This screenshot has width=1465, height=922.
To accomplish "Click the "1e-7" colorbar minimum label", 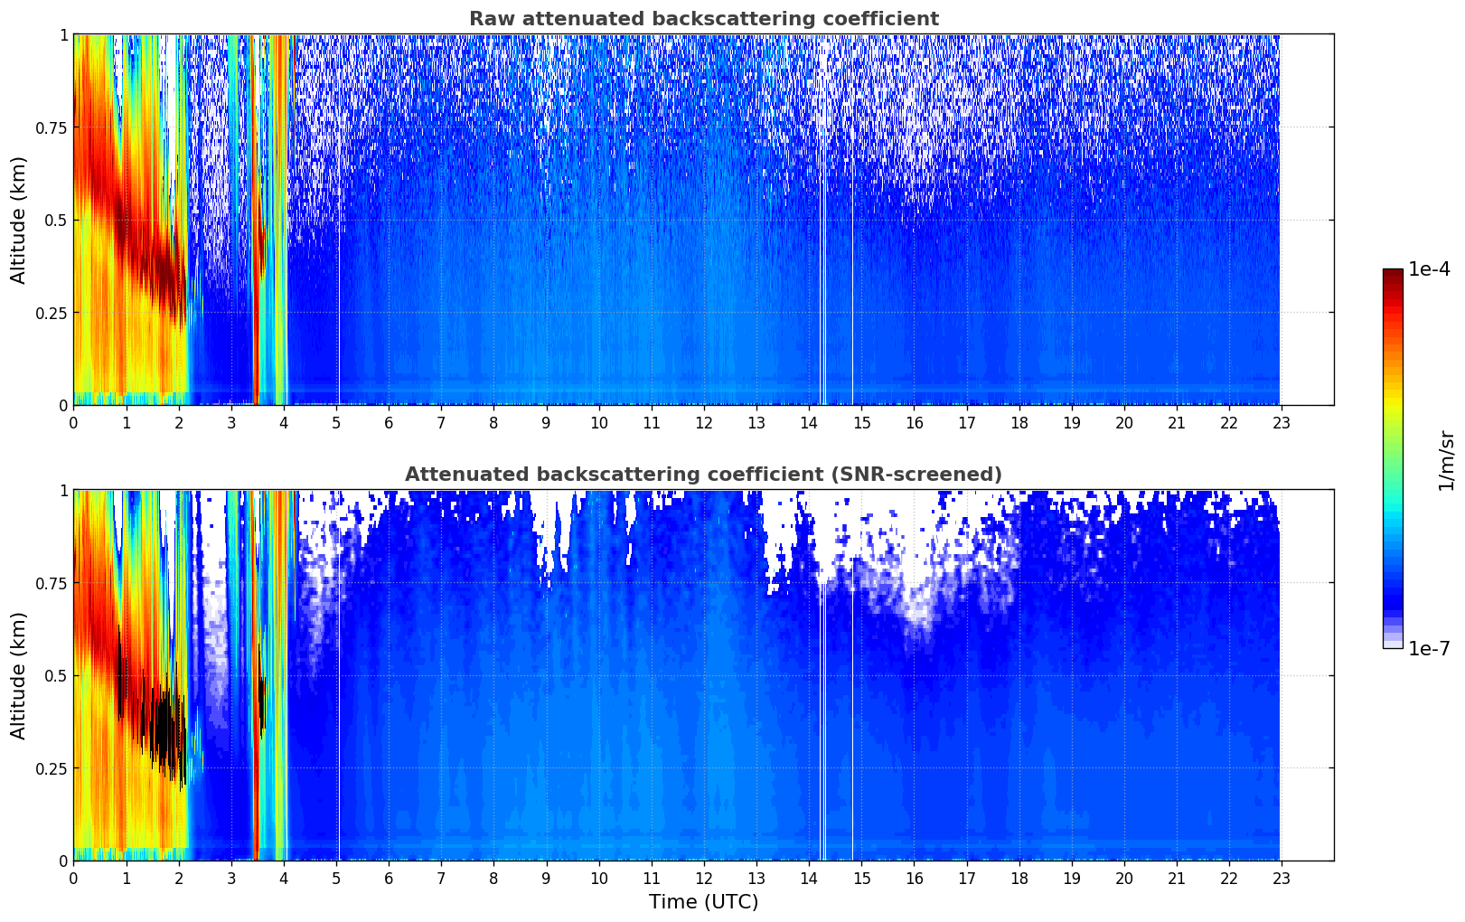I will pos(1429,649).
